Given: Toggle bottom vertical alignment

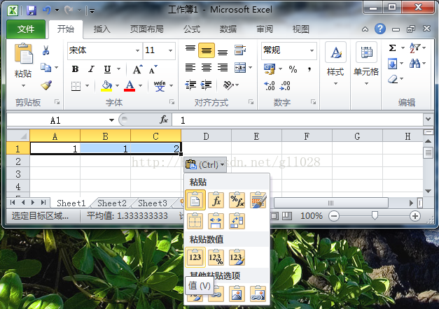Looking at the screenshot, I should click(x=223, y=51).
